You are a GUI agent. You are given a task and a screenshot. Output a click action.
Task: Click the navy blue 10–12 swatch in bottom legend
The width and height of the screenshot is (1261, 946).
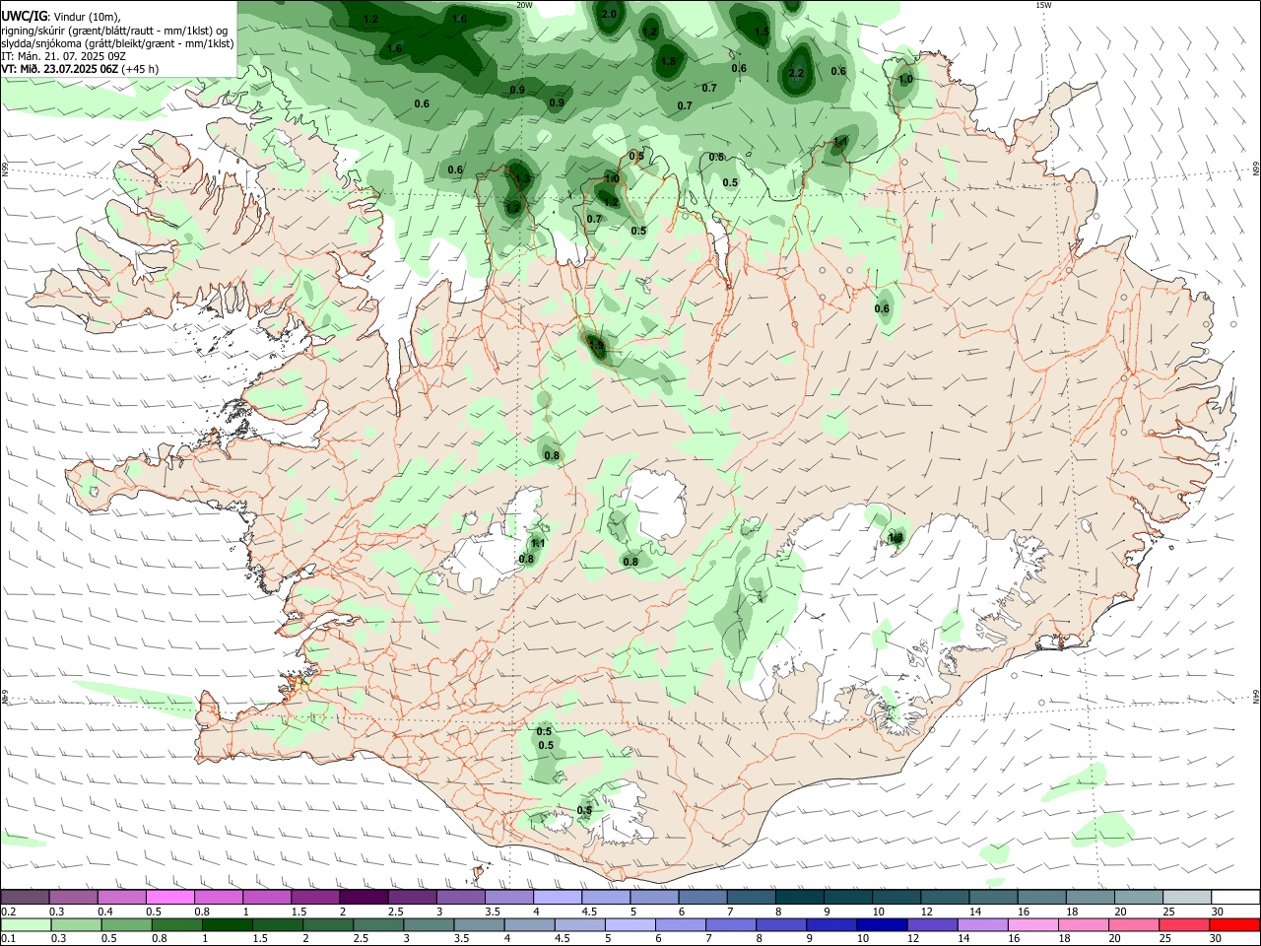point(881,924)
